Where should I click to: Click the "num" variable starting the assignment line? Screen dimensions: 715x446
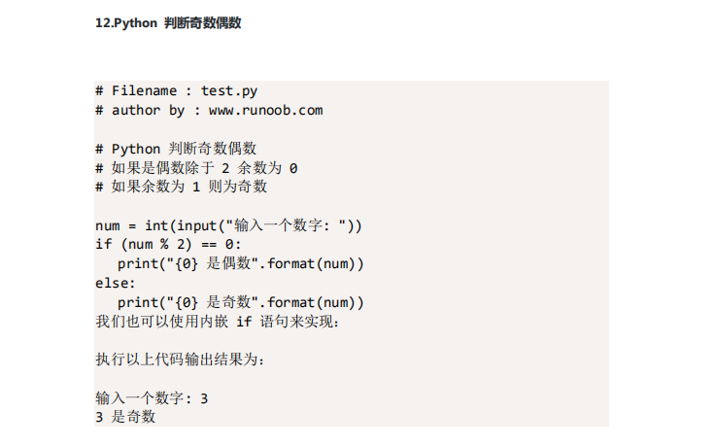pos(108,225)
